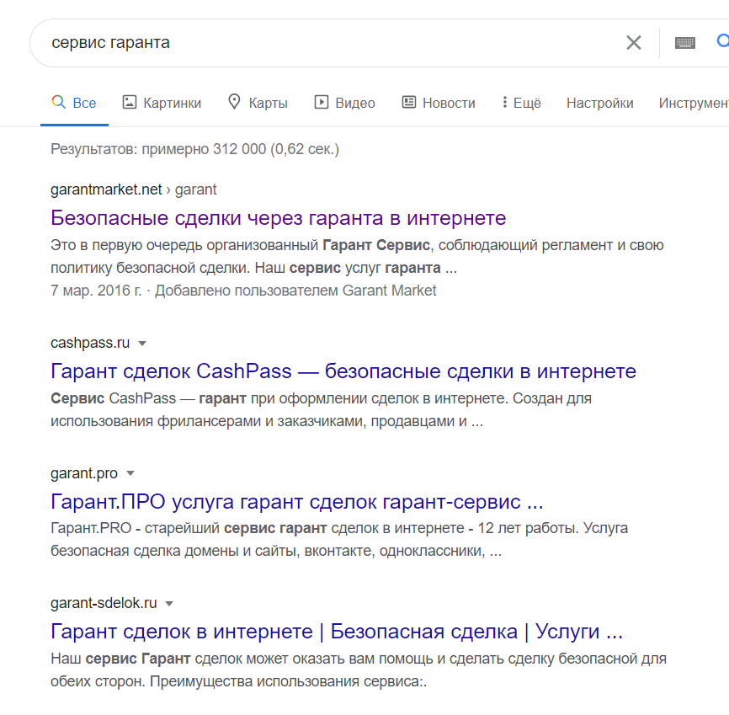Viewport: 729px width, 715px height.
Task: Open the Ещё three-dot menu
Action: (x=522, y=103)
